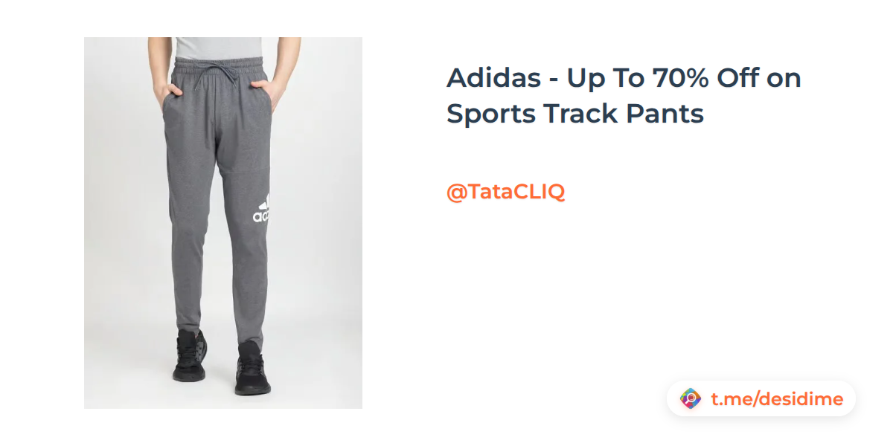This screenshot has width=893, height=446.
Task: Click the DesiDime logo icon
Action: (691, 399)
